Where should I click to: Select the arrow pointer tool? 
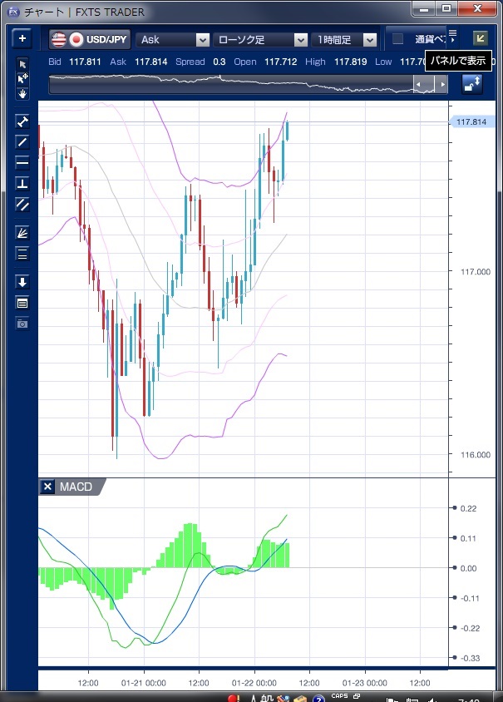(22, 64)
